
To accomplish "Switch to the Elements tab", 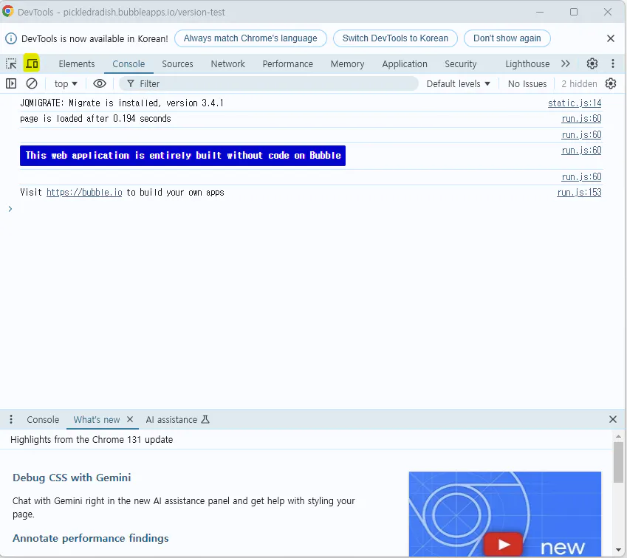I will (x=77, y=64).
